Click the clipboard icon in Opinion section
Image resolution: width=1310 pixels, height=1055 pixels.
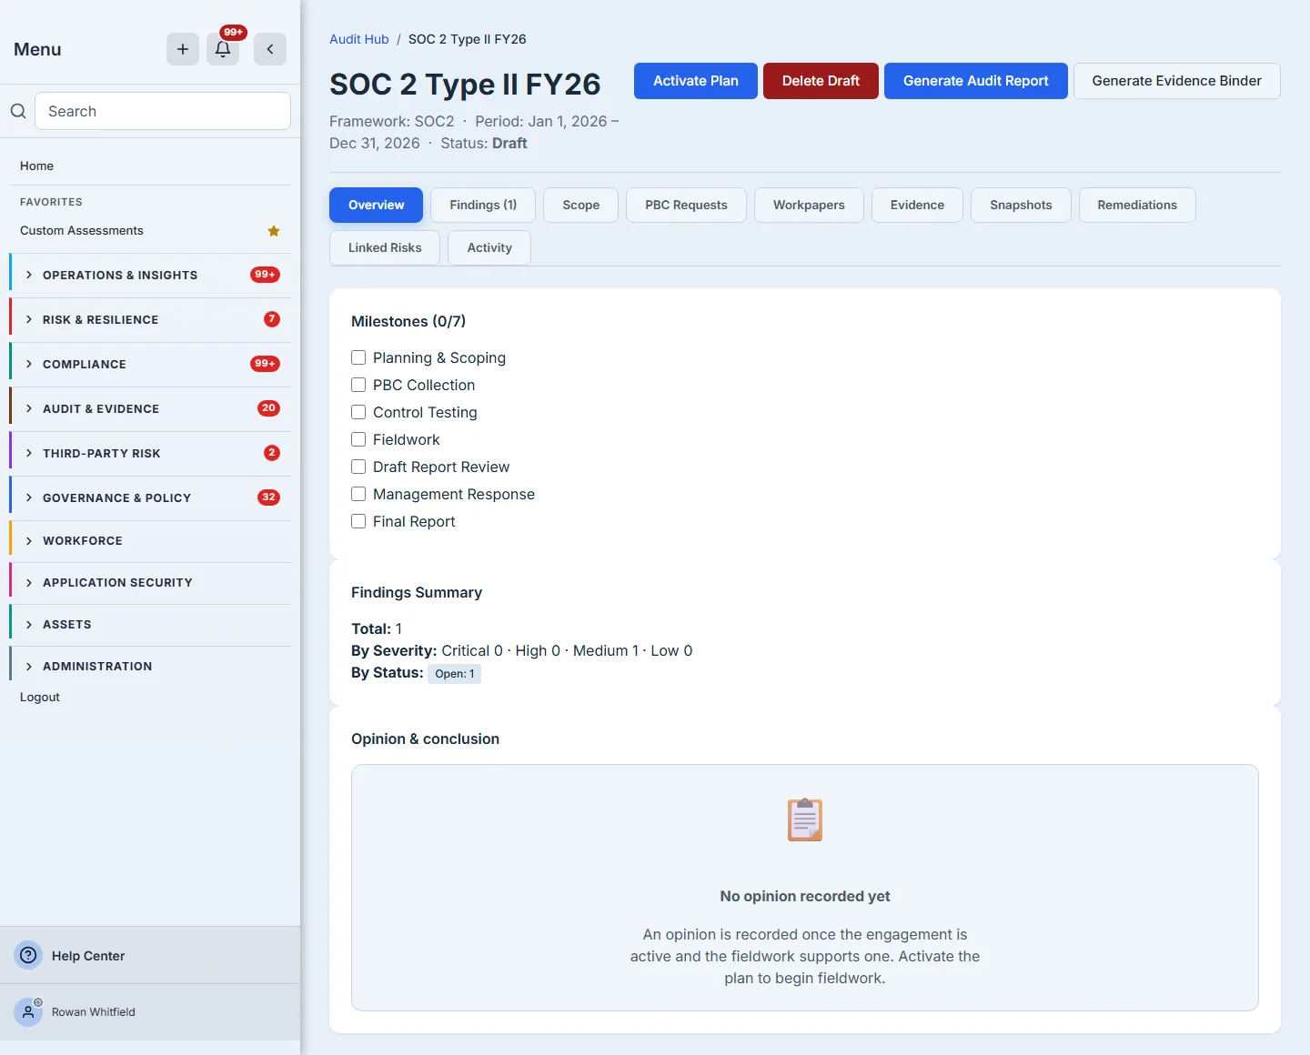(x=805, y=819)
